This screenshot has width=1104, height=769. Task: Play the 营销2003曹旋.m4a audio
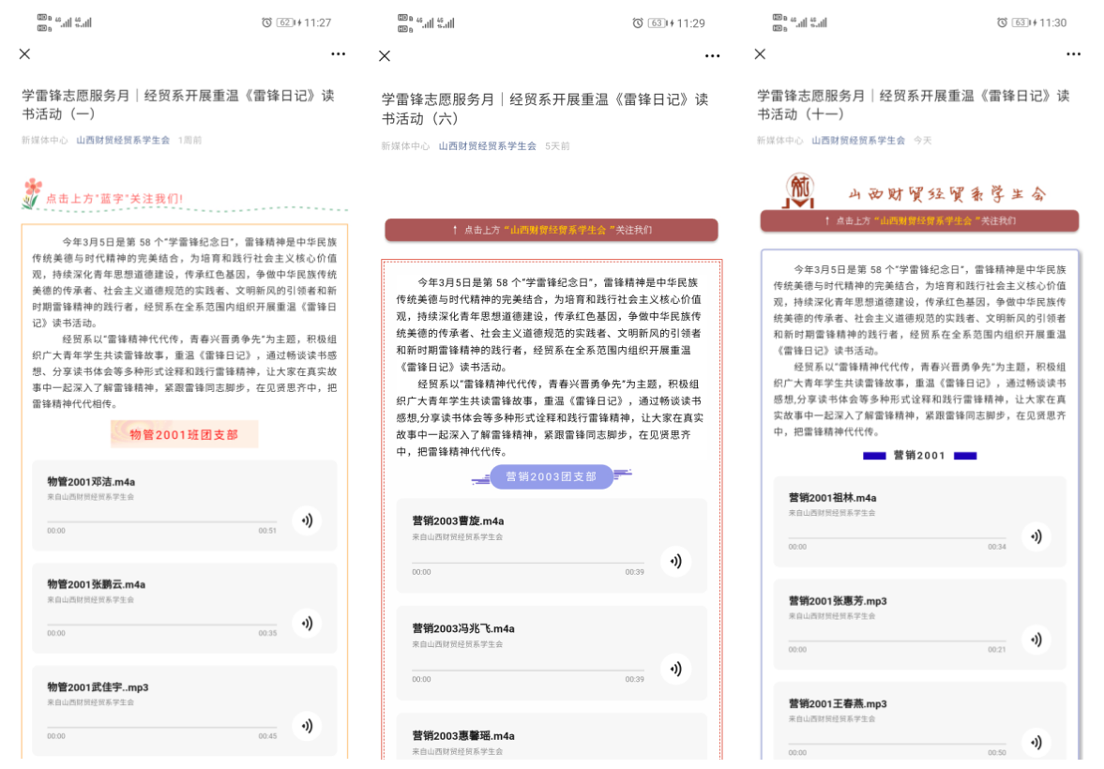pyautogui.click(x=675, y=561)
